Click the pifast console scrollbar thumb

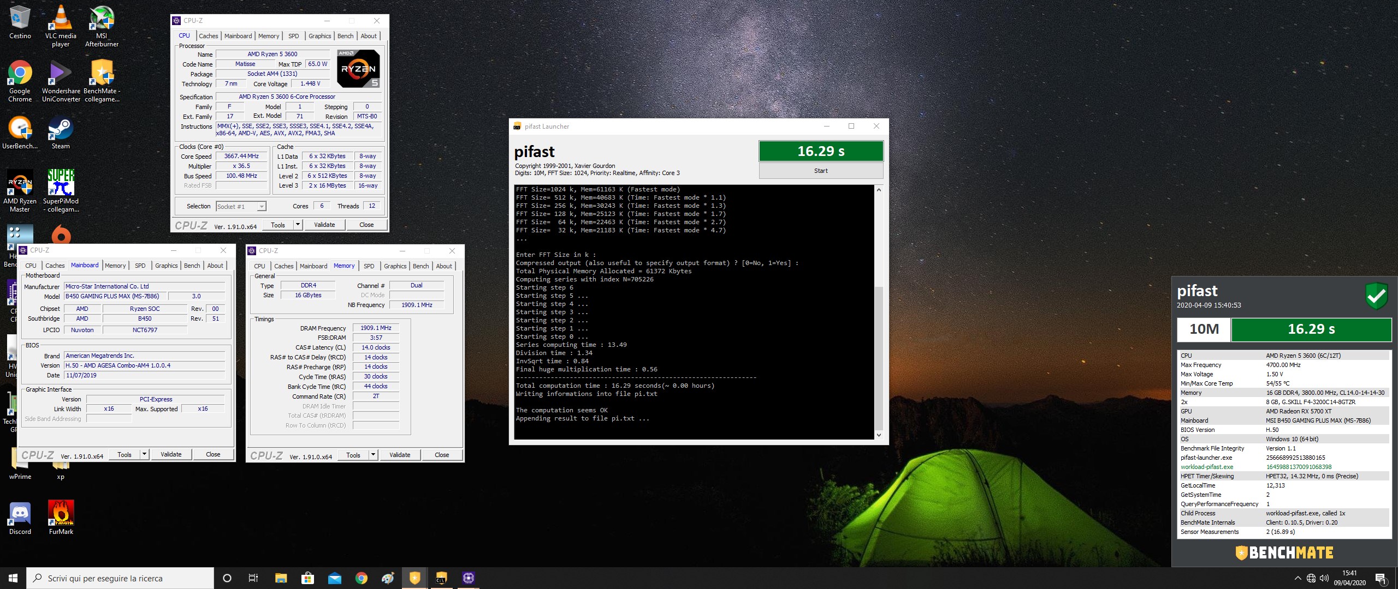879,357
